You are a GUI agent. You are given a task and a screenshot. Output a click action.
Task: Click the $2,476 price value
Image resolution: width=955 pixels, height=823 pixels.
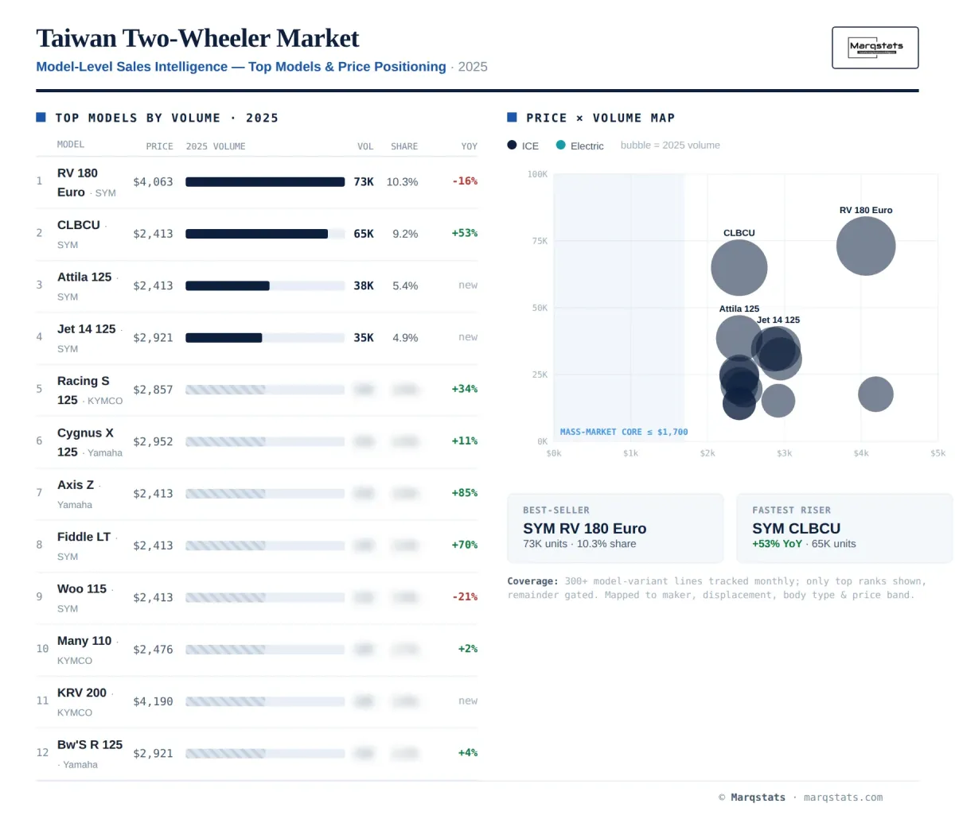click(x=153, y=650)
